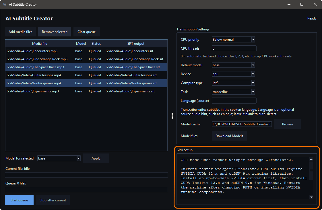Open the Task dropdown
322x210 pixels.
pos(253,92)
